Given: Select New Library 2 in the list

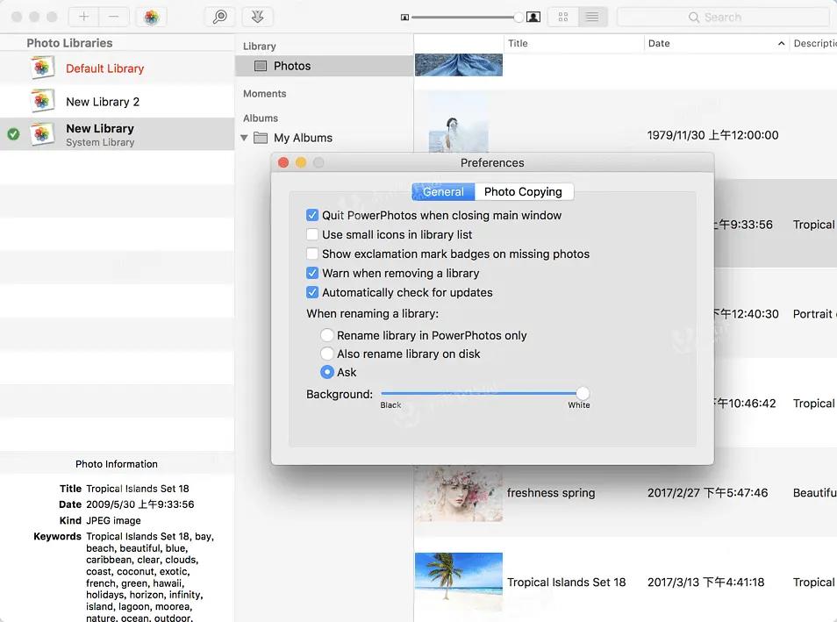Looking at the screenshot, I should [x=117, y=101].
